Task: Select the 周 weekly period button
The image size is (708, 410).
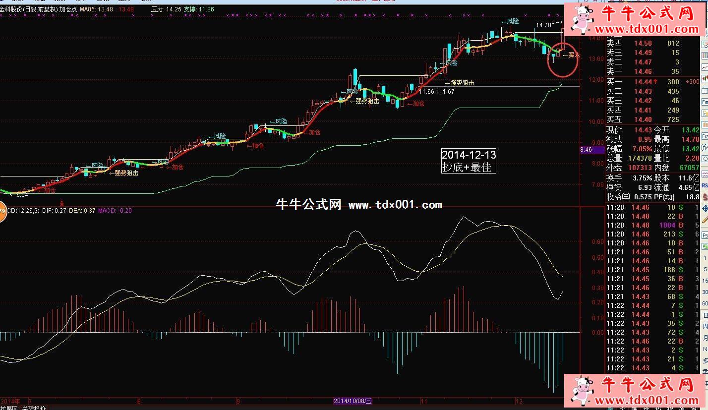Action: pyautogui.click(x=705, y=326)
